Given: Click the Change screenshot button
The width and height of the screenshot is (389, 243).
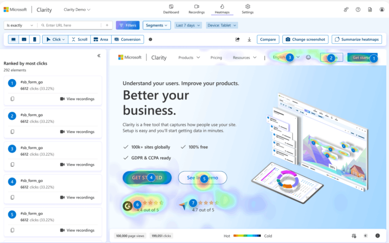Looking at the screenshot, I should [305, 39].
